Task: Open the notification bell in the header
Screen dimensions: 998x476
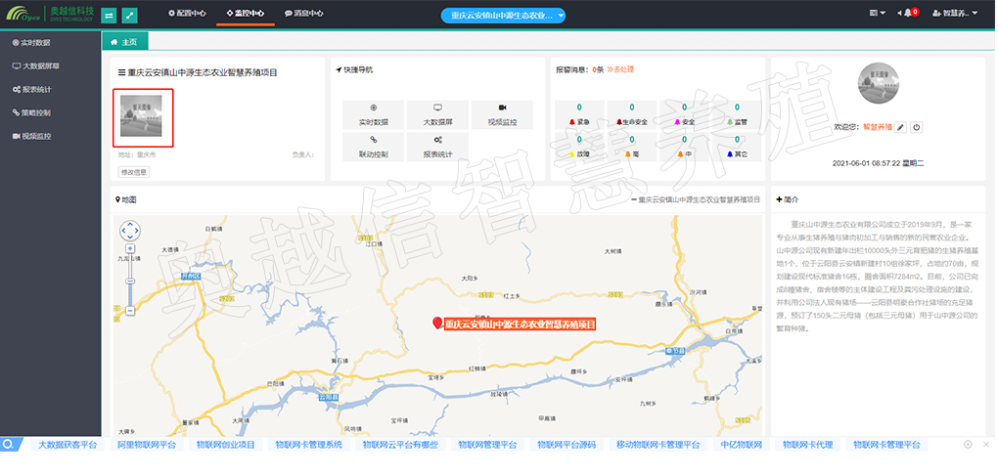Action: pyautogui.click(x=910, y=13)
